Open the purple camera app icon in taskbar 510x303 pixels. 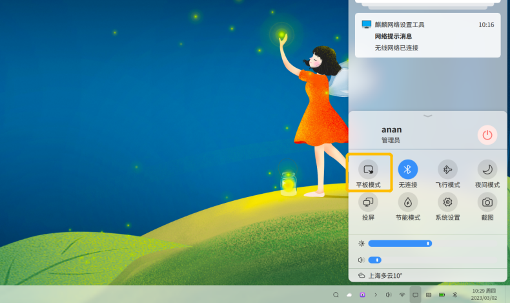(x=362, y=295)
